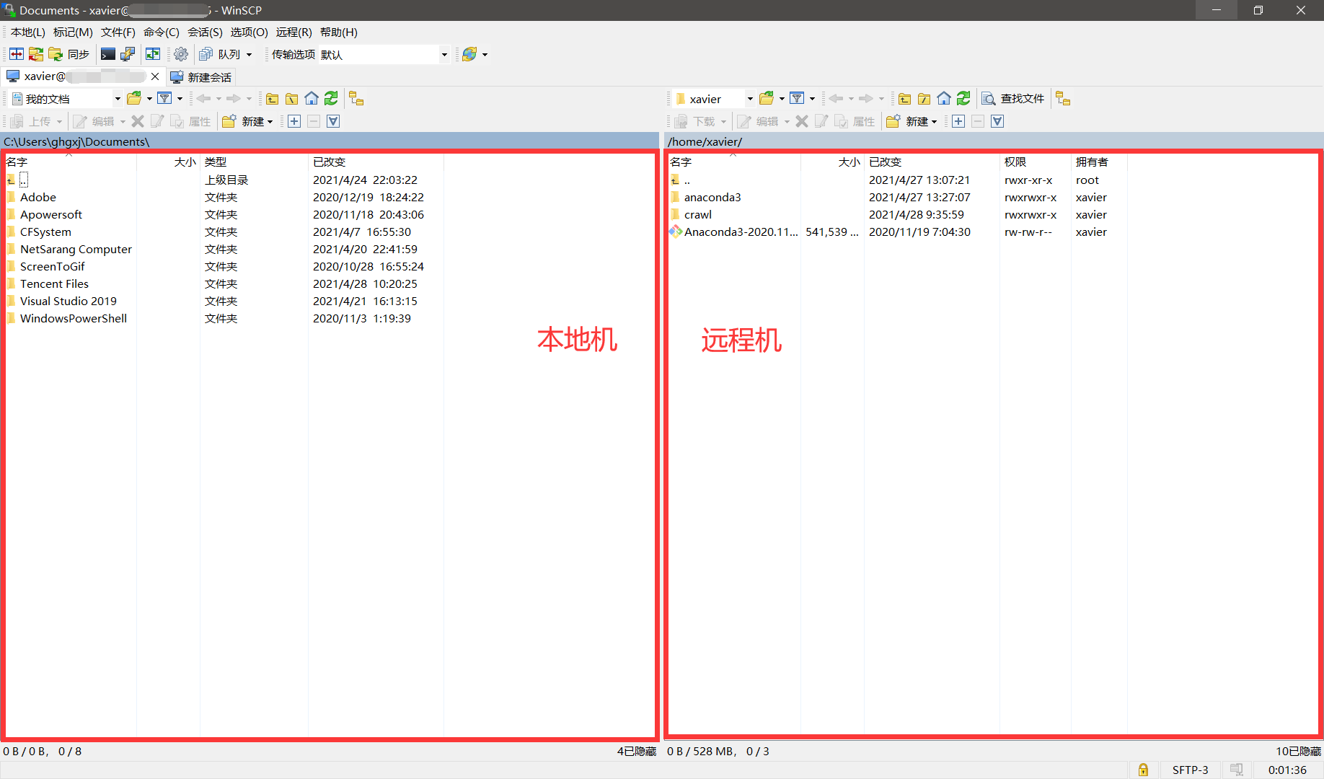Click the local panel filter icon
The image size is (1324, 779).
(x=165, y=99)
